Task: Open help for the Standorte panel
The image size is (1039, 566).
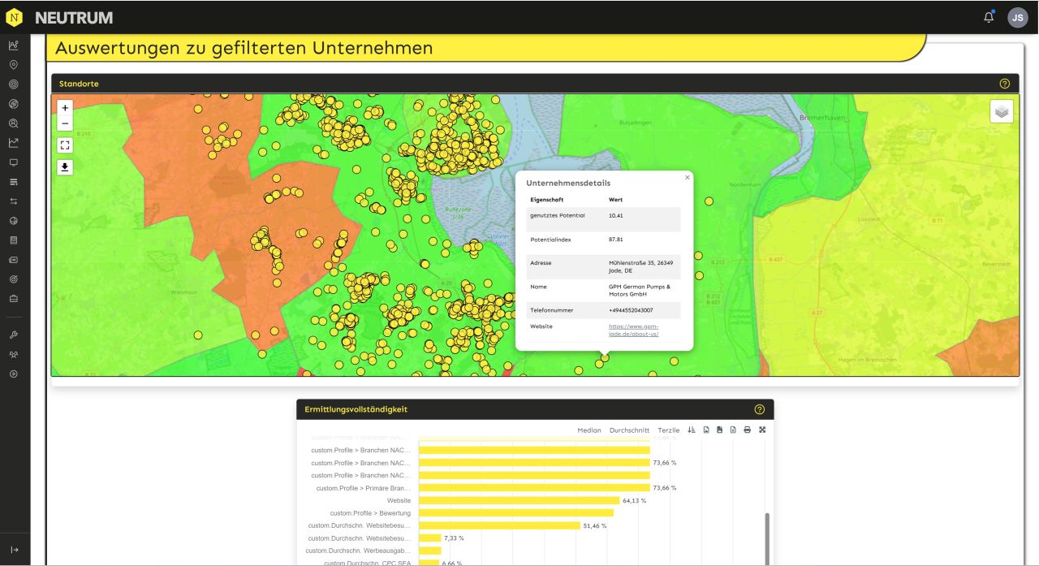Action: [1004, 84]
